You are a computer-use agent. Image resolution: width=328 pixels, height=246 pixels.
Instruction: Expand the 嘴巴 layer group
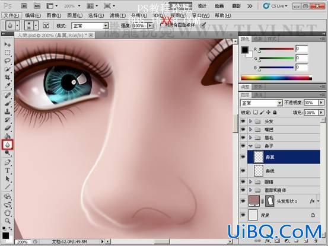point(250,129)
